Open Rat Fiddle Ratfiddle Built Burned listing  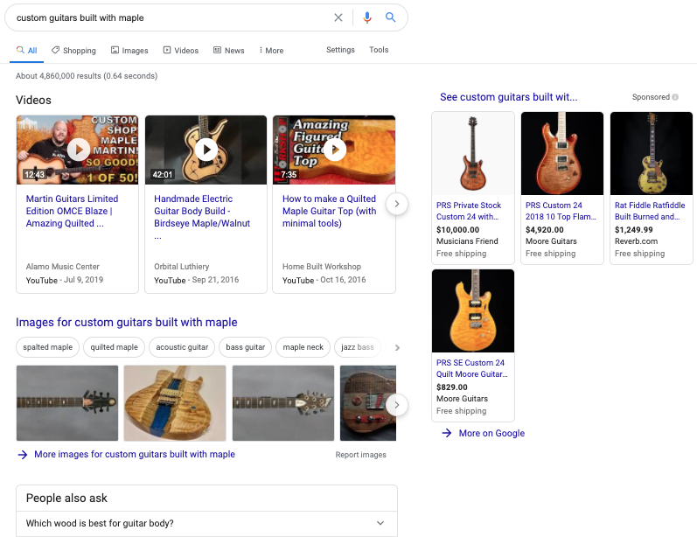650,211
